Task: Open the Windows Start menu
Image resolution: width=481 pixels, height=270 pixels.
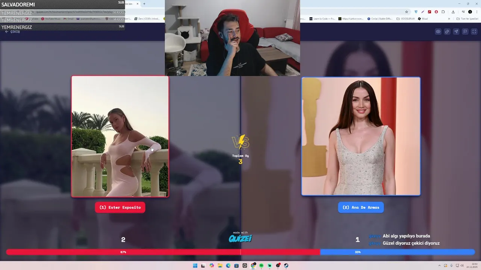Action: (x=195, y=265)
